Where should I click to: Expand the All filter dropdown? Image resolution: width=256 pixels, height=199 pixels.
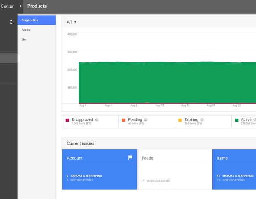pyautogui.click(x=71, y=22)
